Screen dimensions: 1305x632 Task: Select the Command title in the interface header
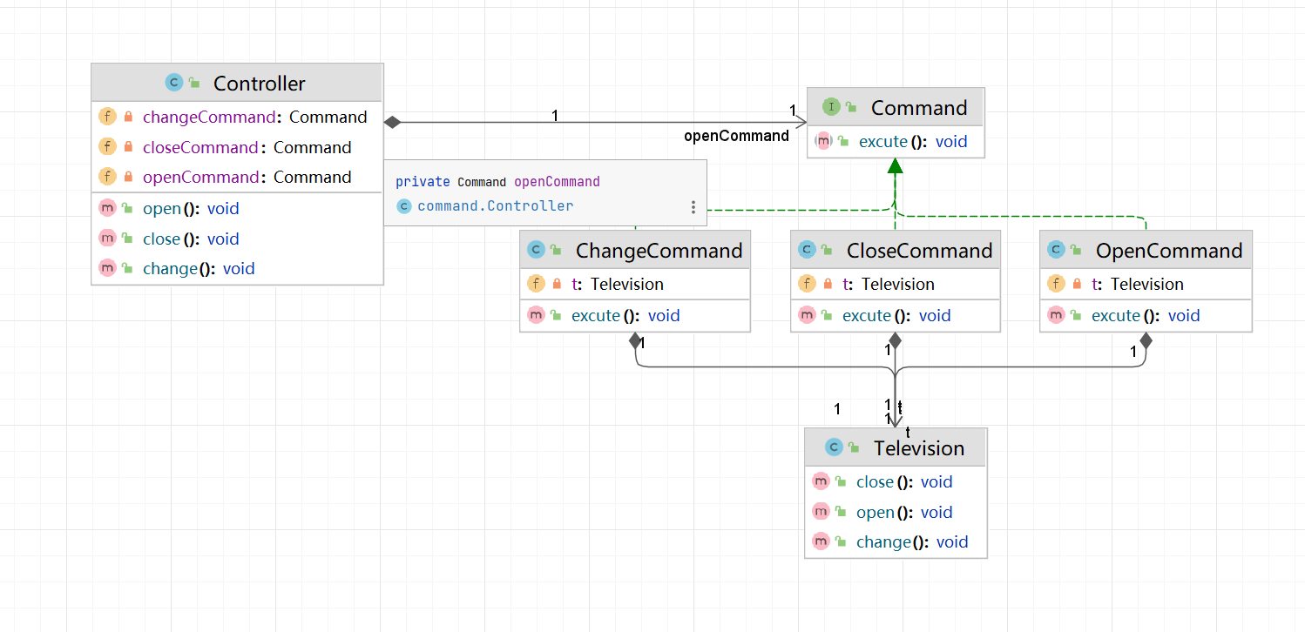[919, 107]
